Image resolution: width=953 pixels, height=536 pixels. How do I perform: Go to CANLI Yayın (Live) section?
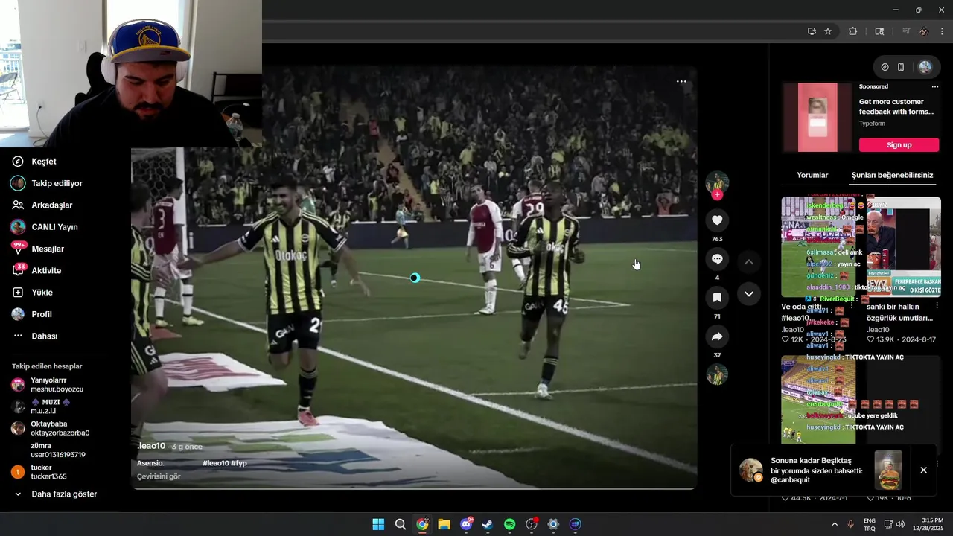(54, 227)
